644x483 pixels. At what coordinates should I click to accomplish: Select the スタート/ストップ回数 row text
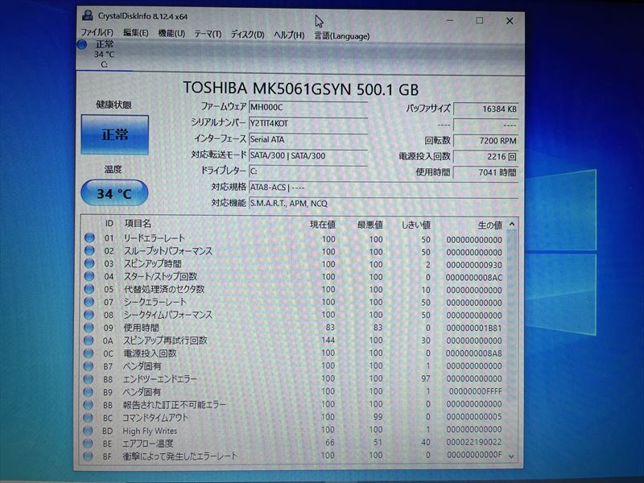(x=160, y=276)
